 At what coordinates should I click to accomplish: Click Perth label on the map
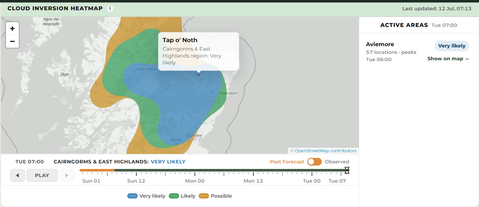pos(176,140)
